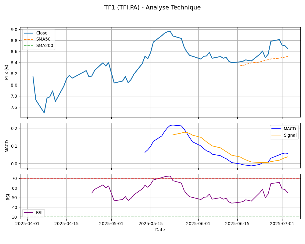305x244 pixels.
Task: Select the "SMA200" legend label
Action: [x=45, y=45]
